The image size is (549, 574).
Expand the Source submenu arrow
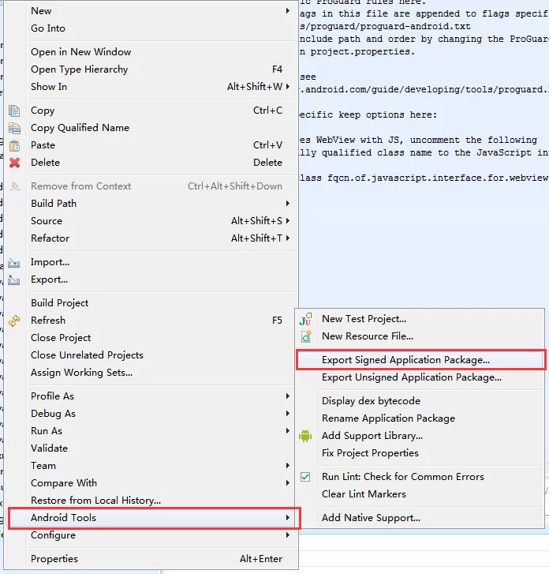pos(288,221)
